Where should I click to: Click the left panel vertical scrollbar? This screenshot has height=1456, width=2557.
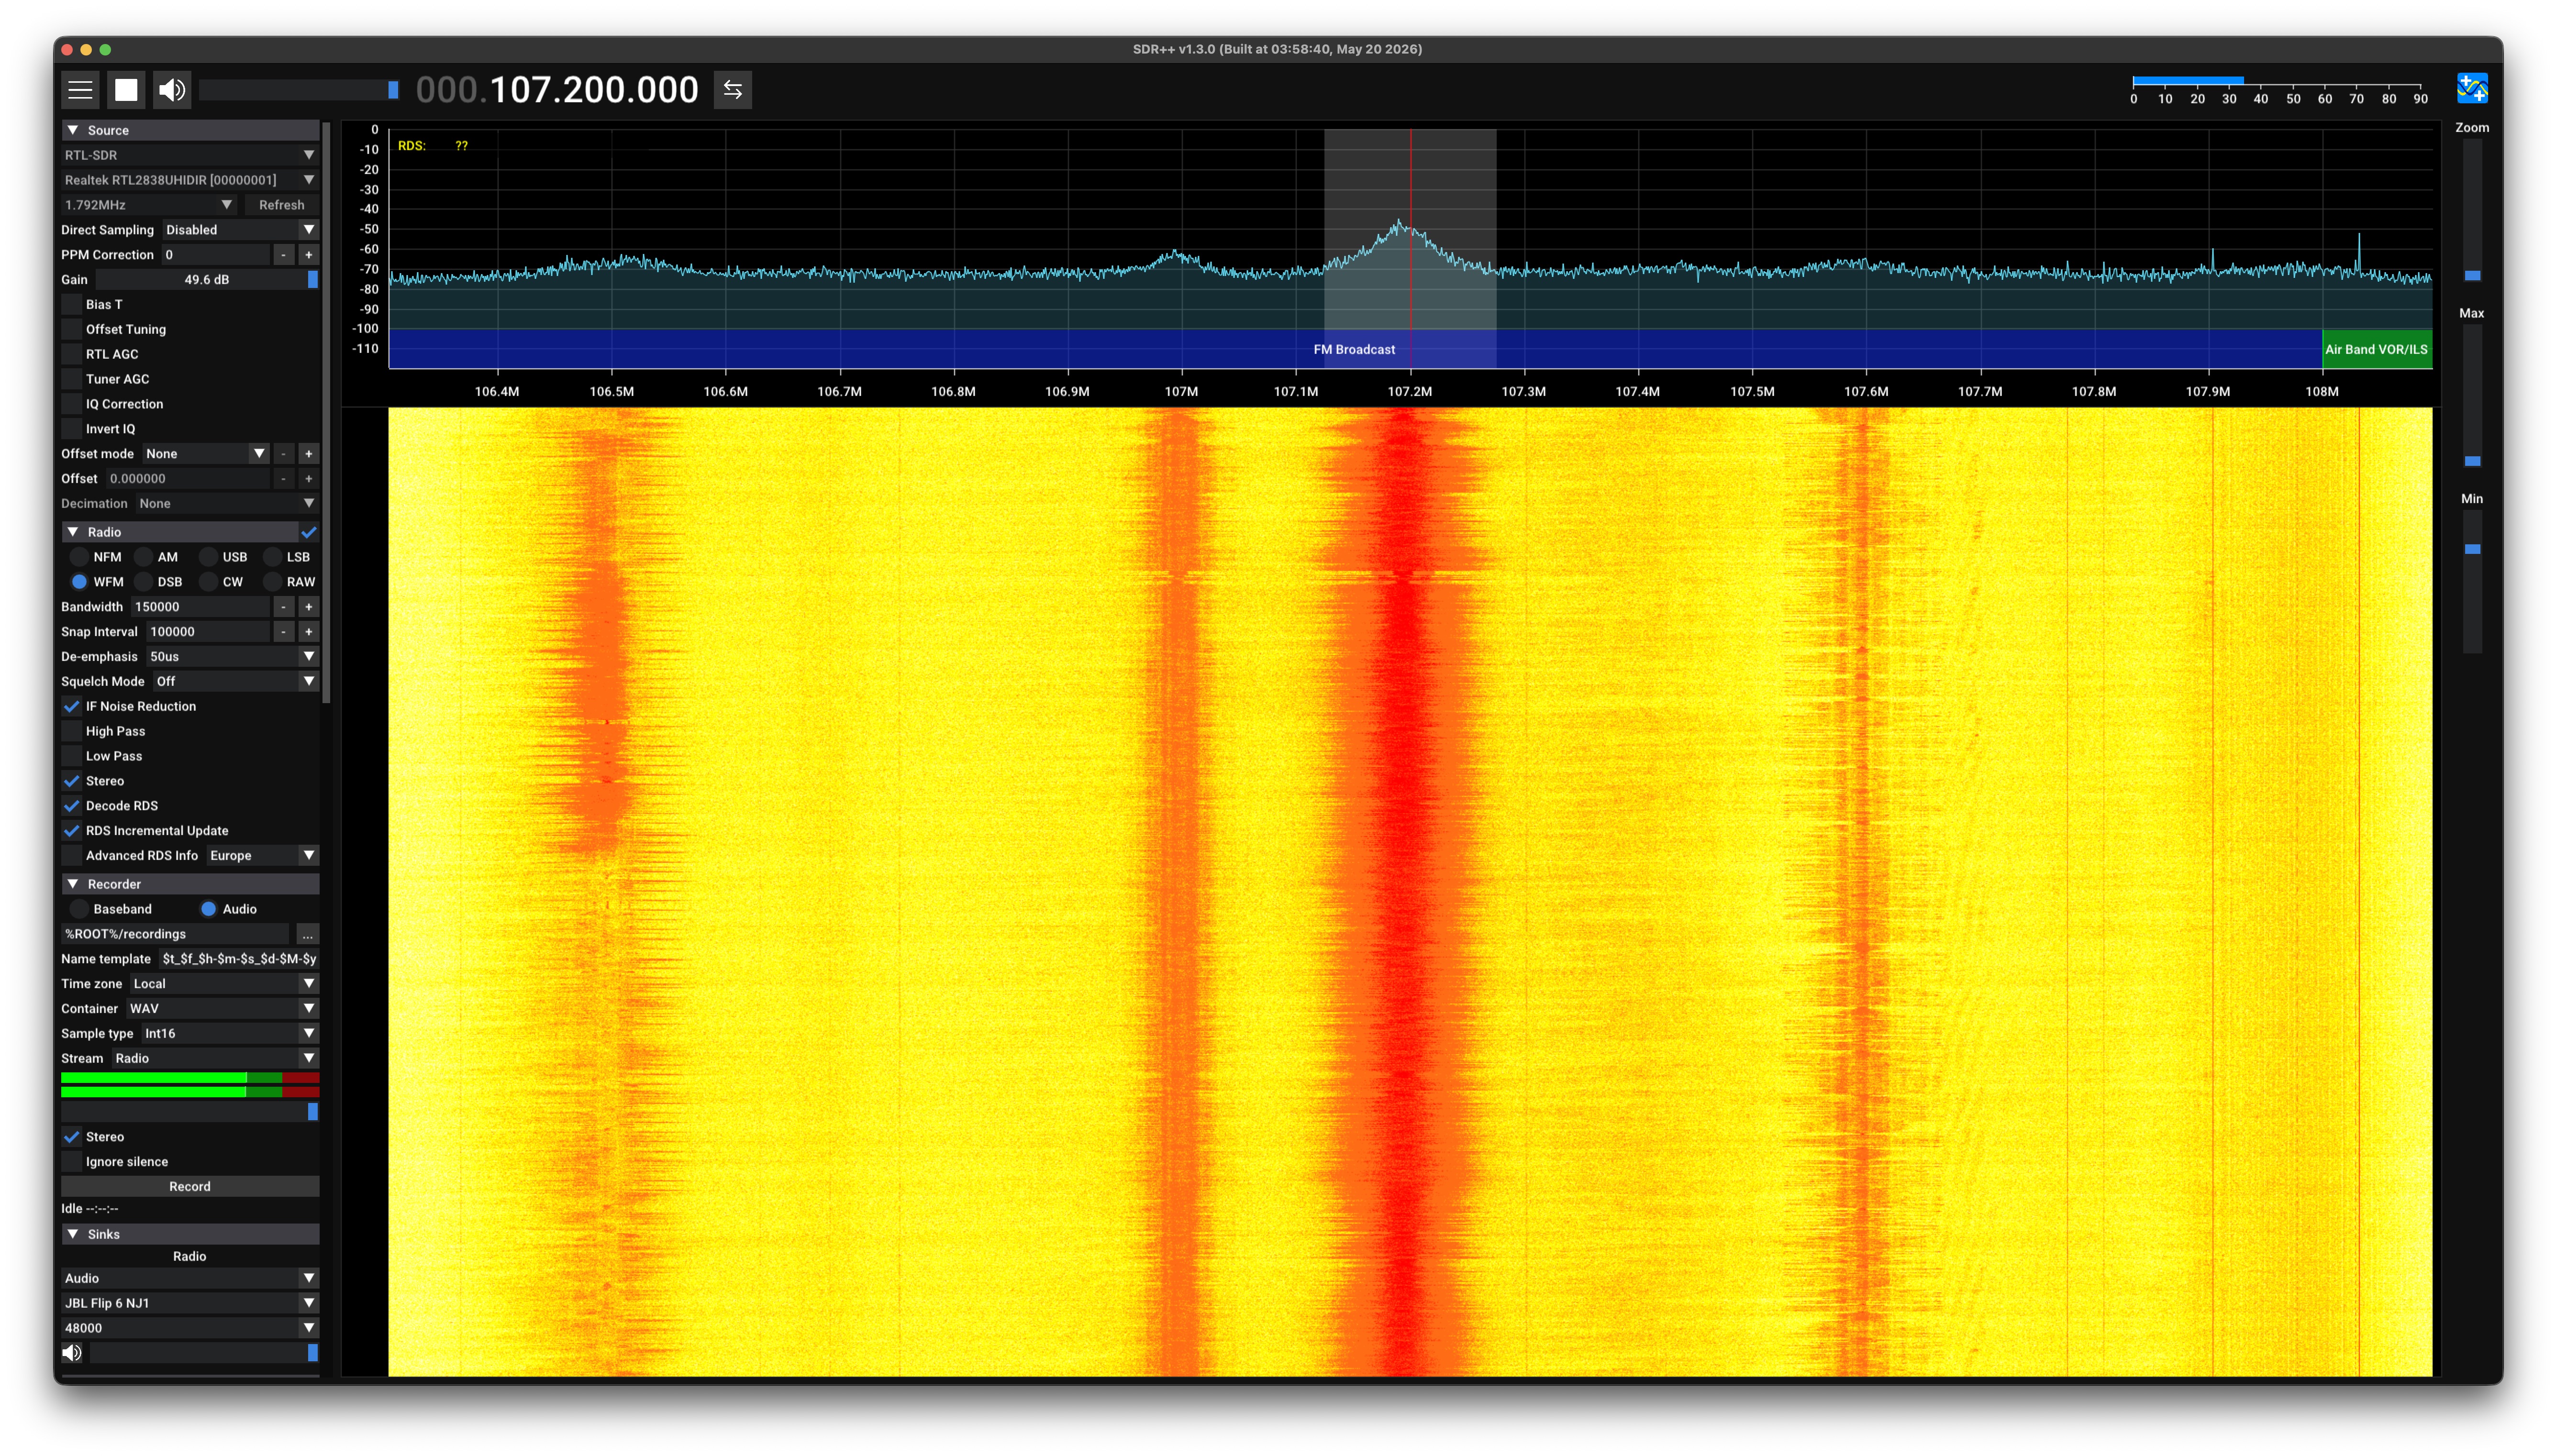click(326, 412)
